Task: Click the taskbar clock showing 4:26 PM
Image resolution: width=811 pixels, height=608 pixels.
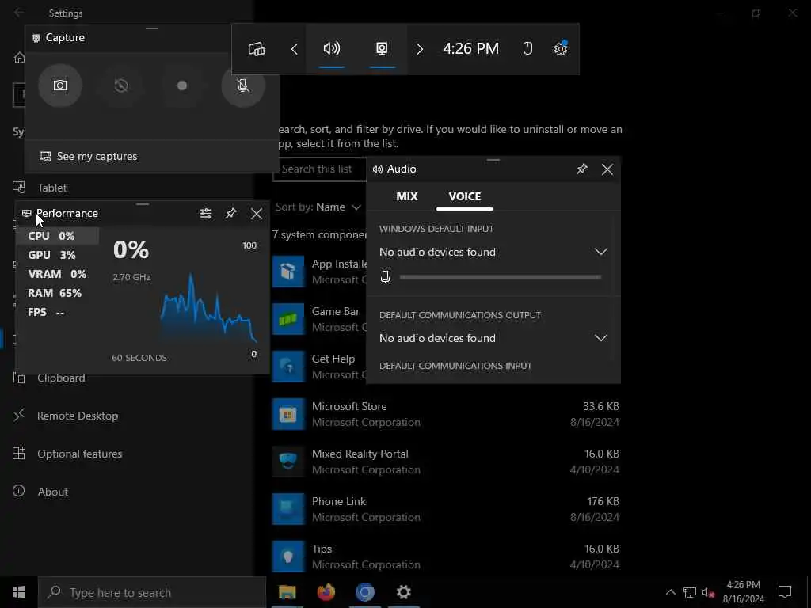Action: click(x=743, y=592)
